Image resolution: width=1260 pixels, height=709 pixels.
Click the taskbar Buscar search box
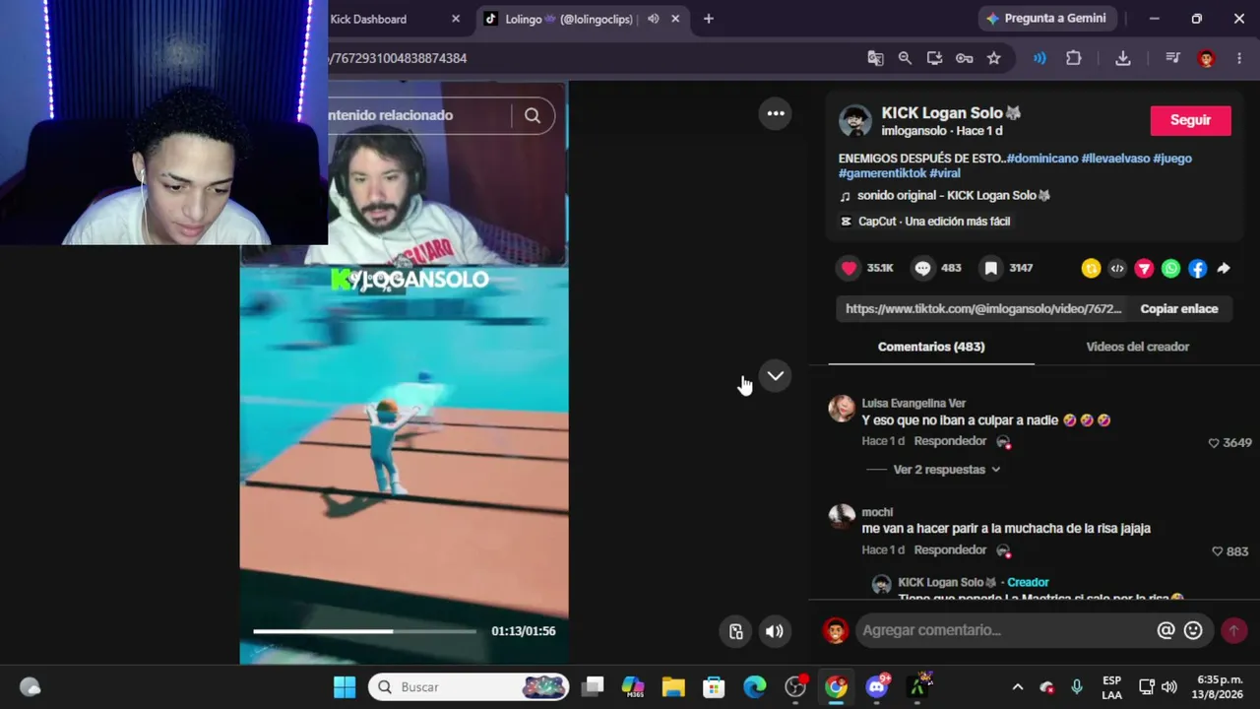[469, 687]
